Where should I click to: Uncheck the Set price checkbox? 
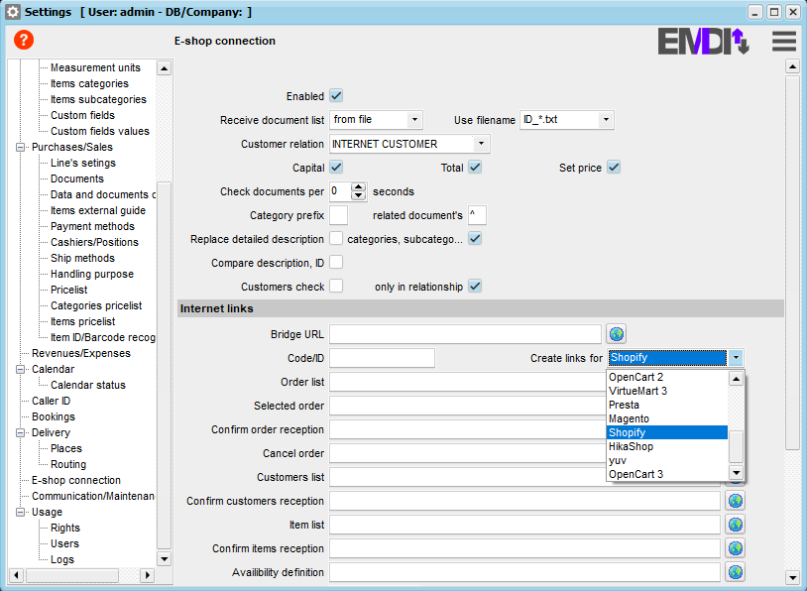coord(614,168)
